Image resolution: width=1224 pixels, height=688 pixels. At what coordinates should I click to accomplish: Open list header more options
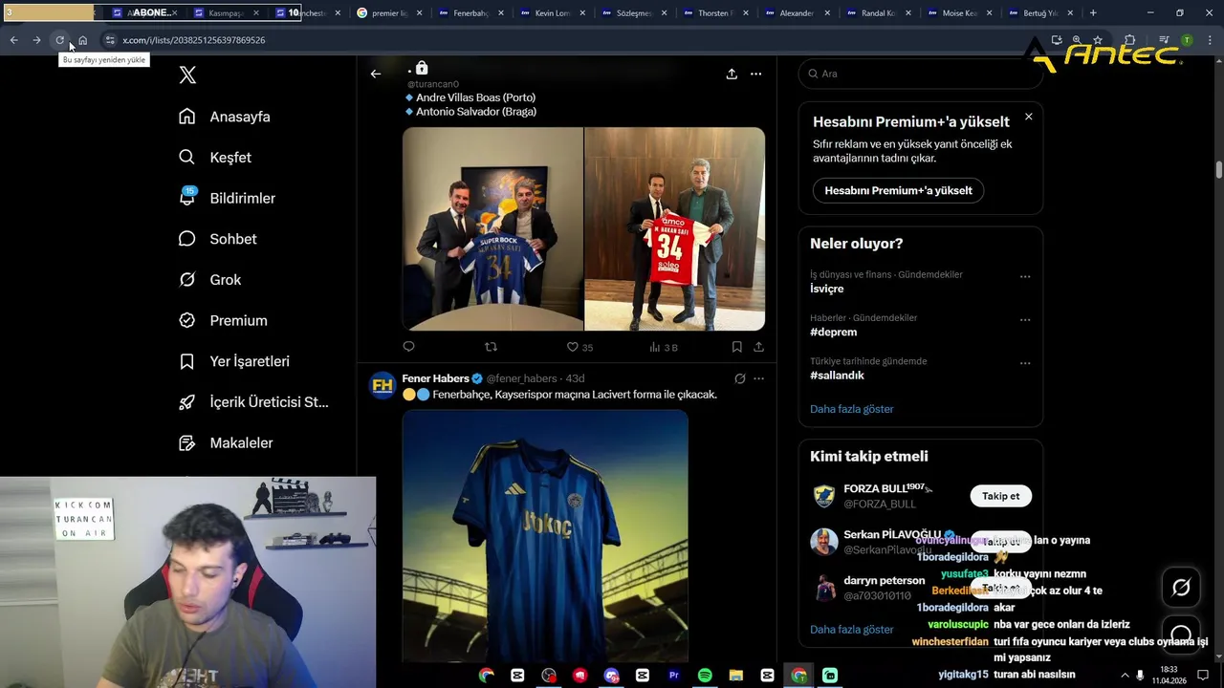[x=755, y=74]
